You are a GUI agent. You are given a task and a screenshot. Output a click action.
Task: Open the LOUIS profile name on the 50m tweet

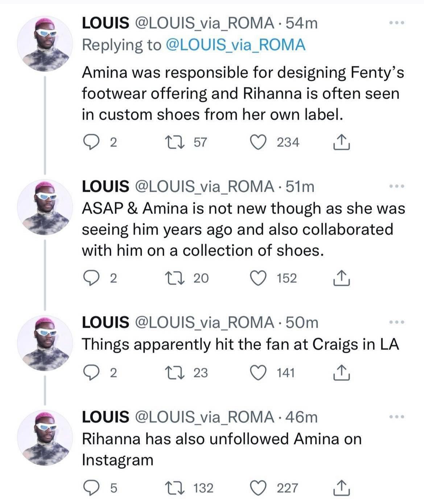point(105,322)
